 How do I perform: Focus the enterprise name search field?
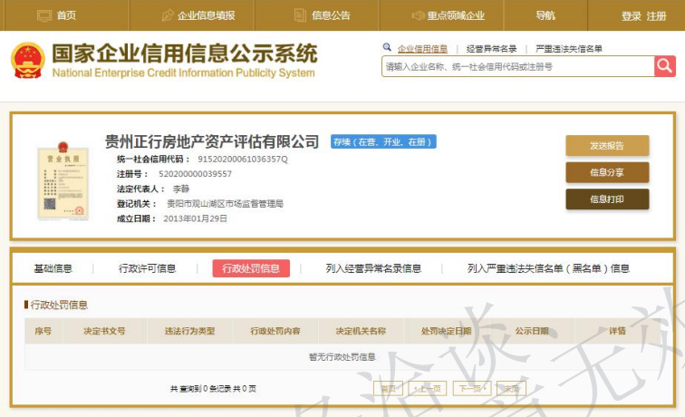point(516,66)
